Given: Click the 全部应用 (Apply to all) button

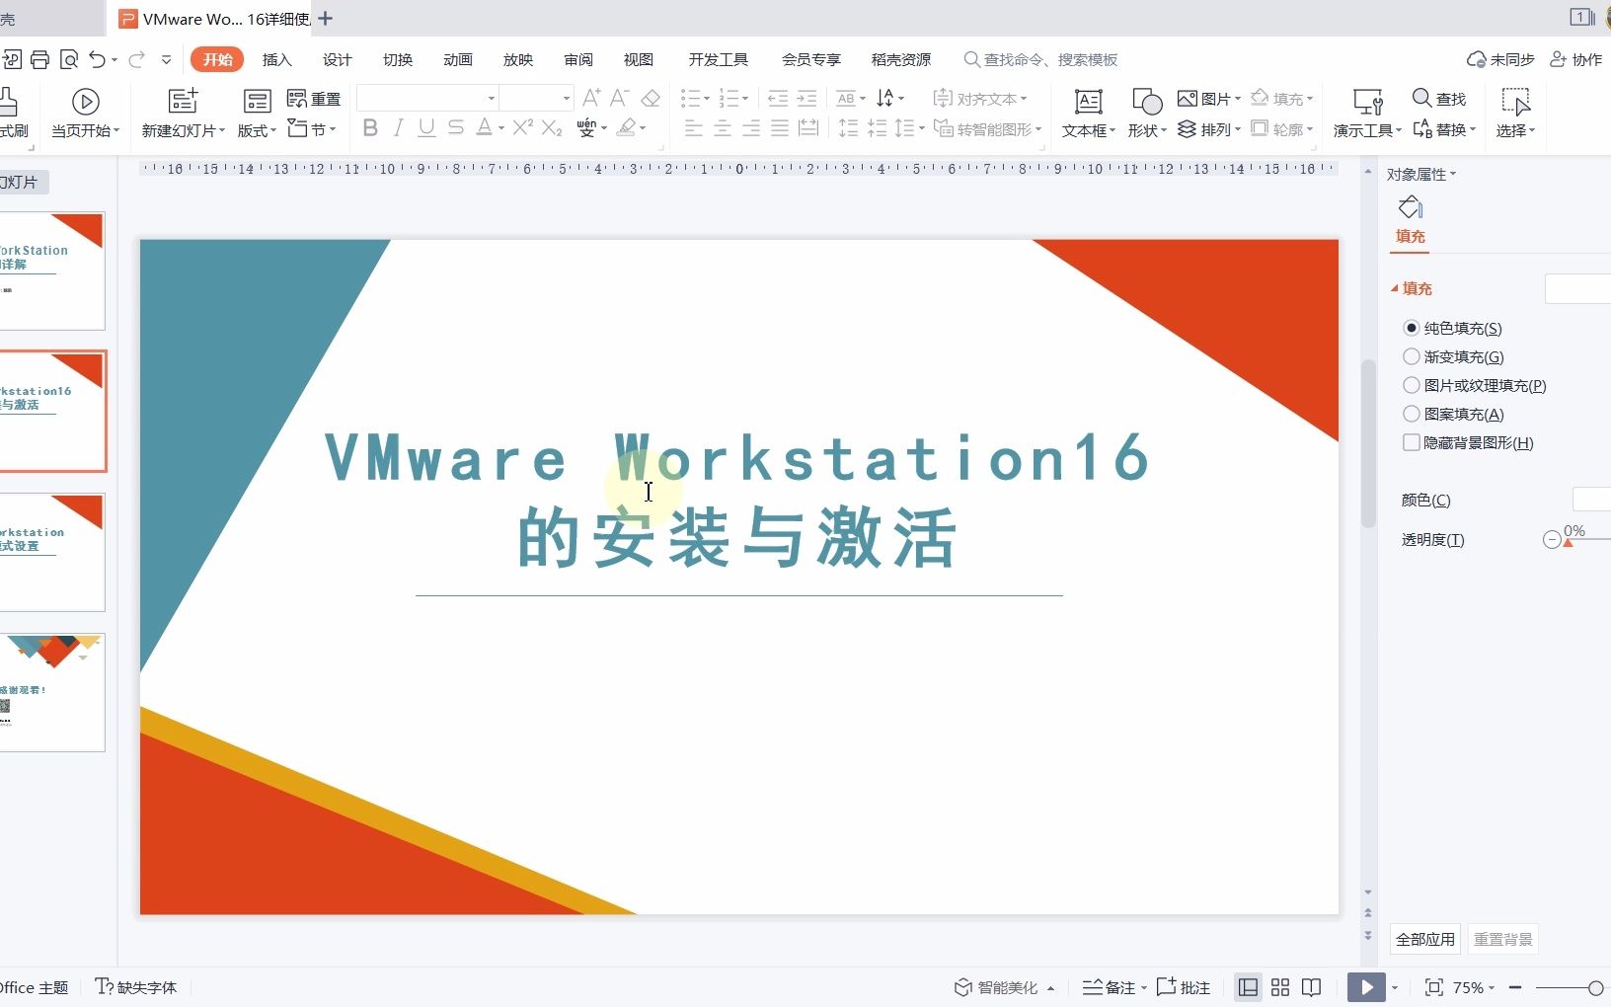Looking at the screenshot, I should click(x=1425, y=939).
